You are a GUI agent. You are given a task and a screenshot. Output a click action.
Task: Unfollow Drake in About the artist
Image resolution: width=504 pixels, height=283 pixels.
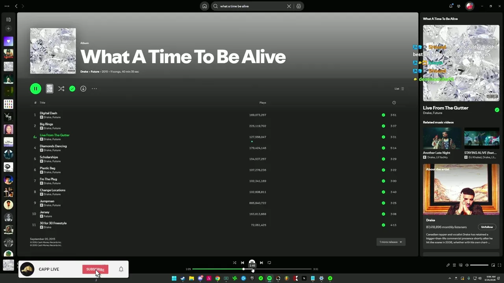pyautogui.click(x=487, y=227)
